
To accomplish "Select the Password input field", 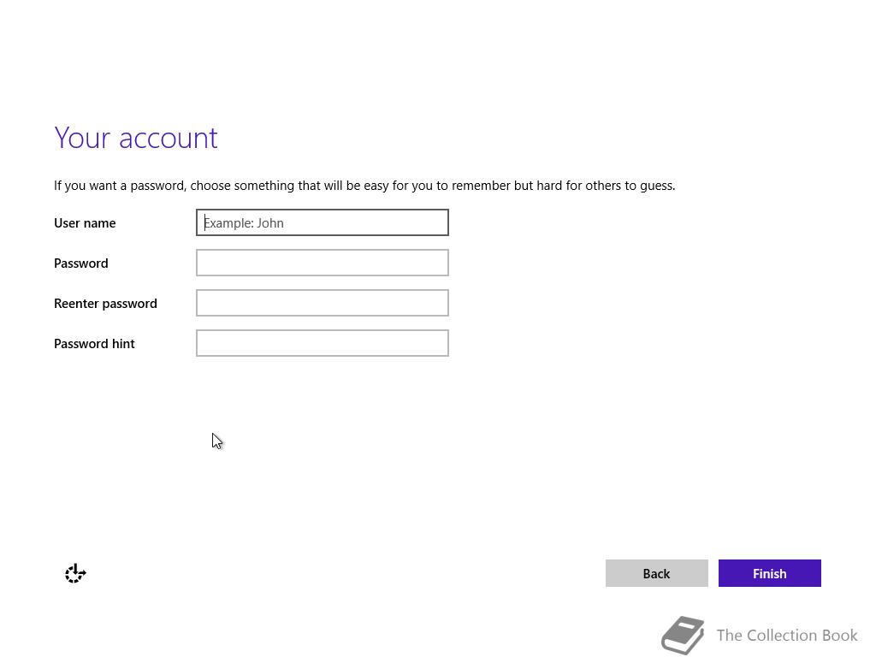I will [x=323, y=263].
